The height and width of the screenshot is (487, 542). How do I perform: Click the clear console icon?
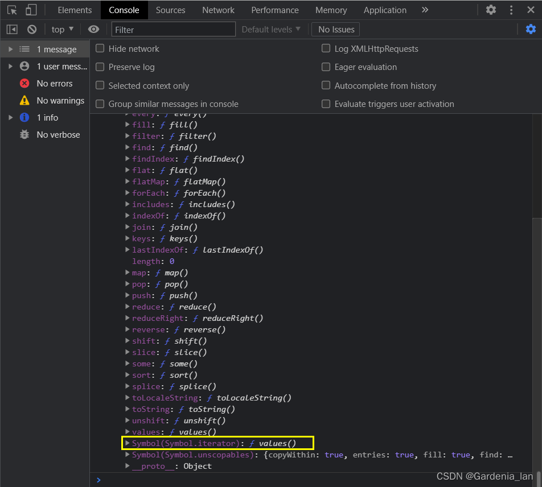[x=32, y=29]
